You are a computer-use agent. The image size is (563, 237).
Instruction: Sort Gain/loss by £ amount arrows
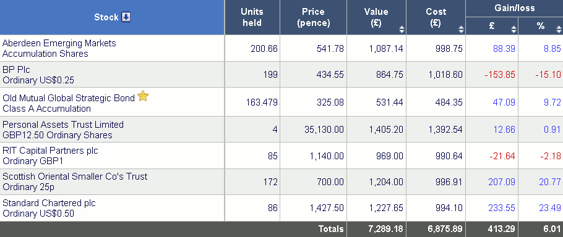514,30
